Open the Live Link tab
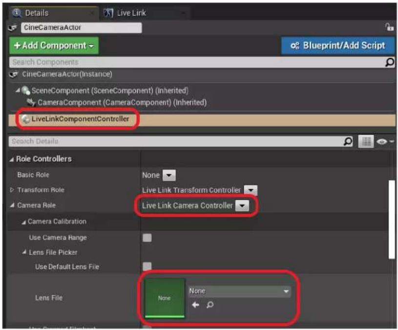The width and height of the screenshot is (398, 330). pos(146,13)
